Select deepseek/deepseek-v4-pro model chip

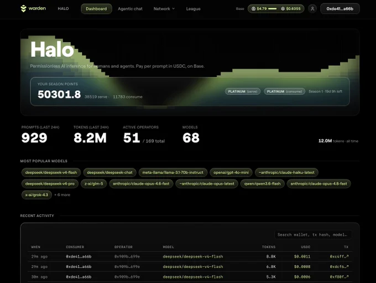[50, 184]
